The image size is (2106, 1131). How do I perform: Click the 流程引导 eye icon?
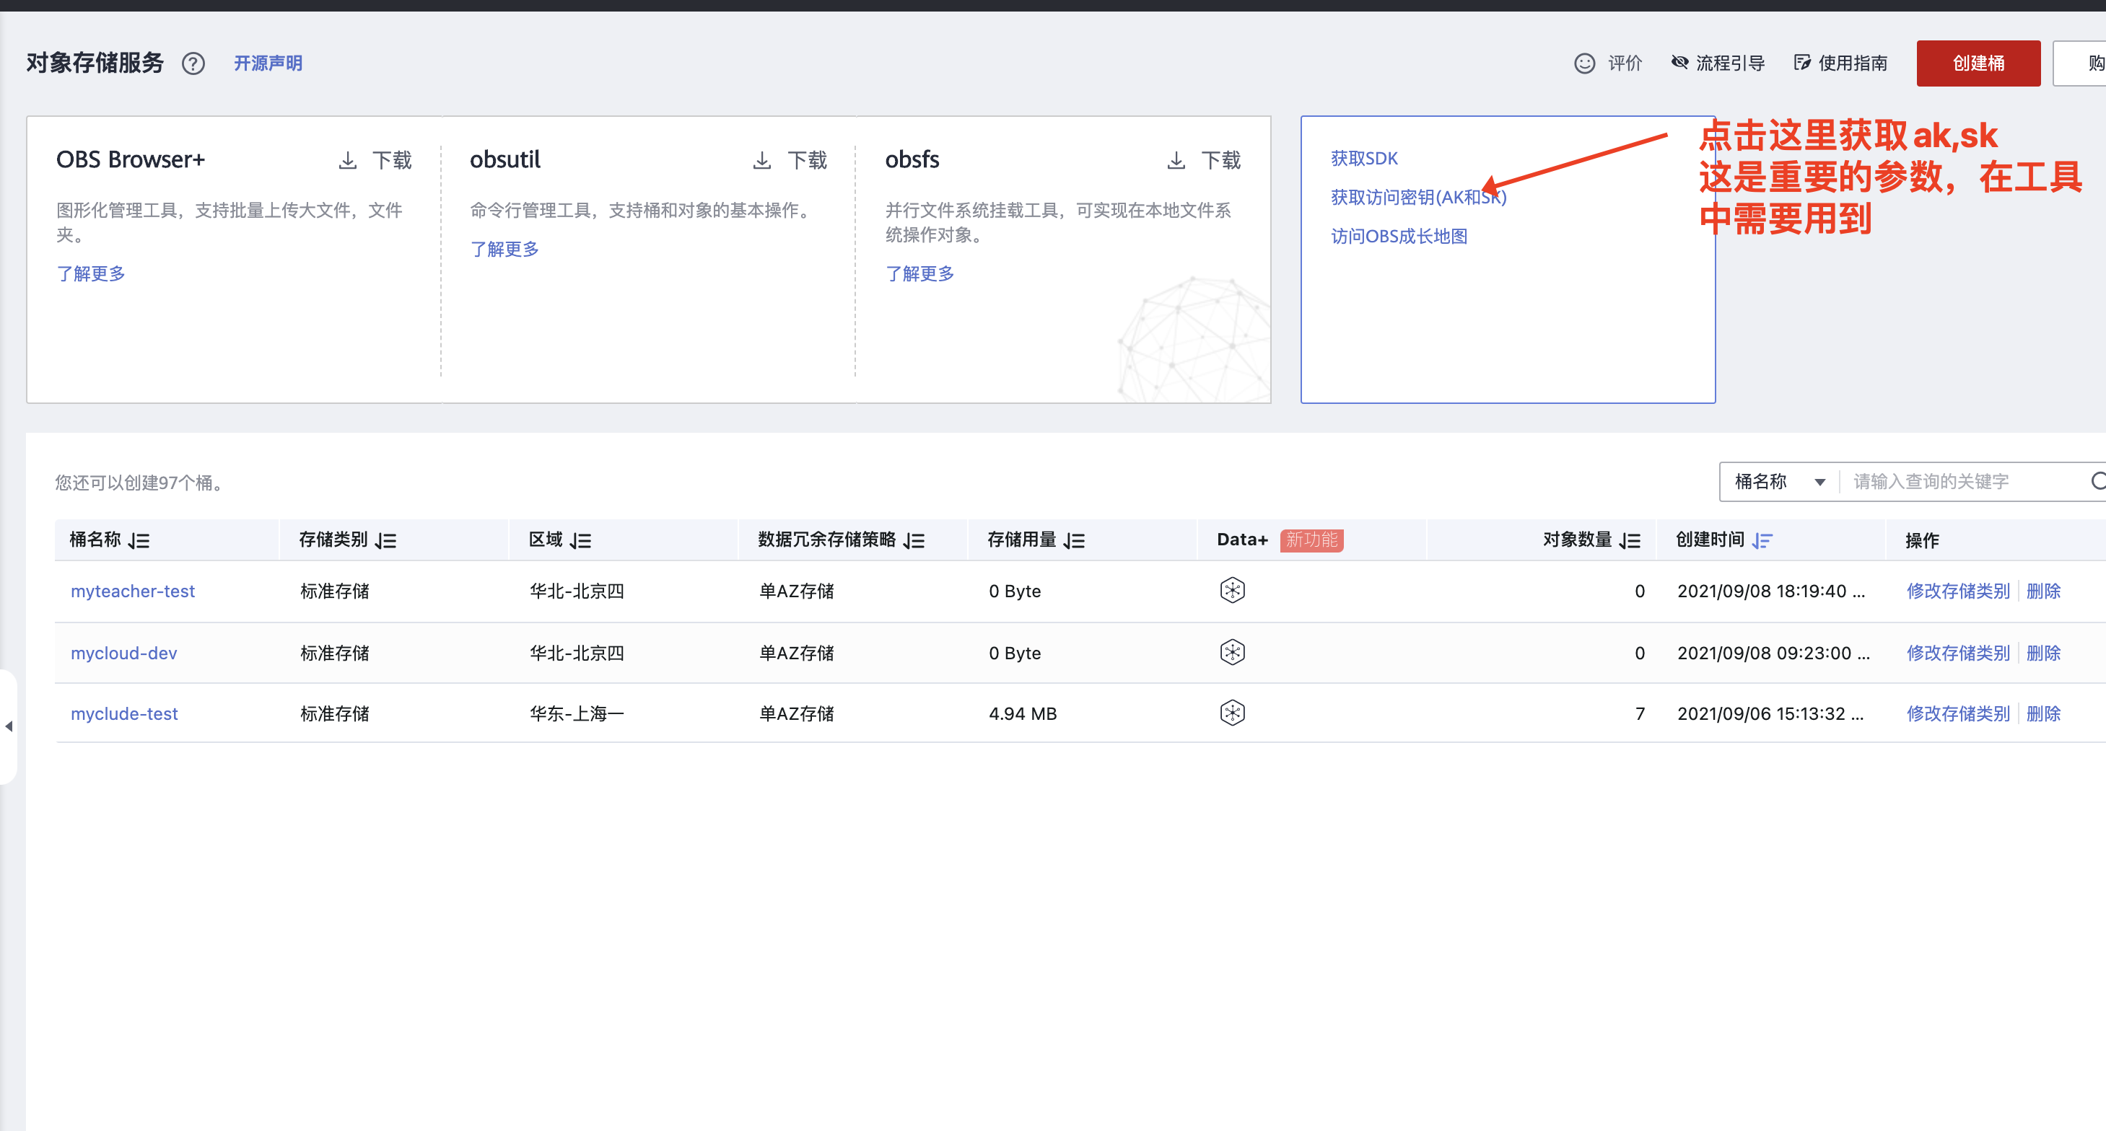pos(1680,63)
